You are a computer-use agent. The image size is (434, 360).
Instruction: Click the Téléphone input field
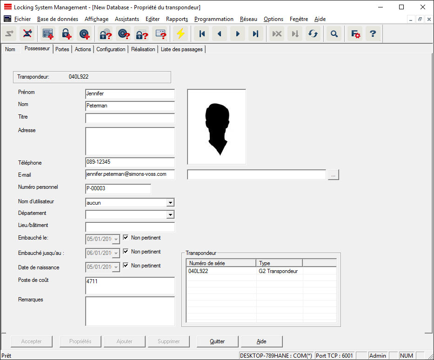[130, 162]
